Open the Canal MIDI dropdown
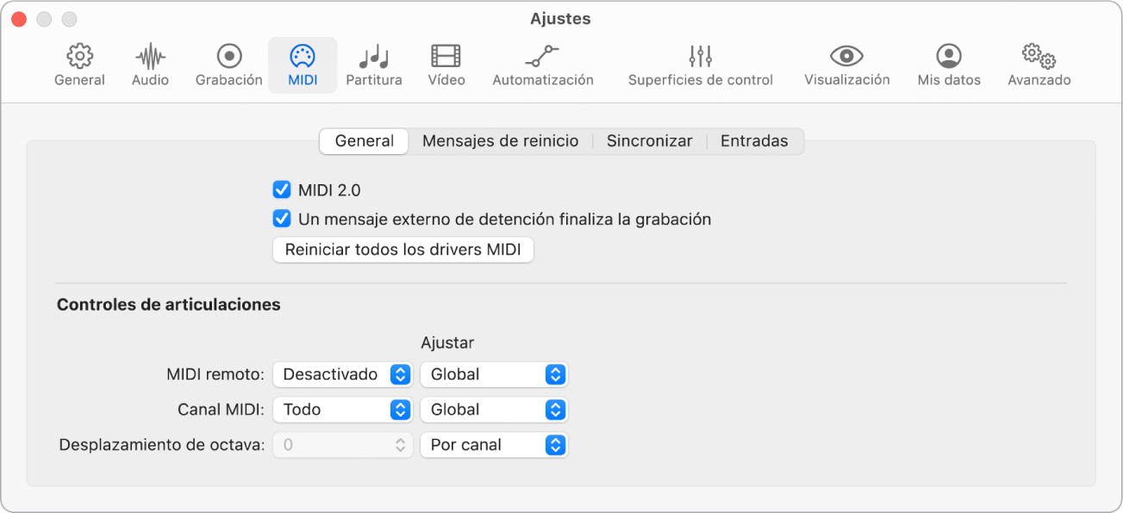Screen dimensions: 1123x513 [342, 410]
